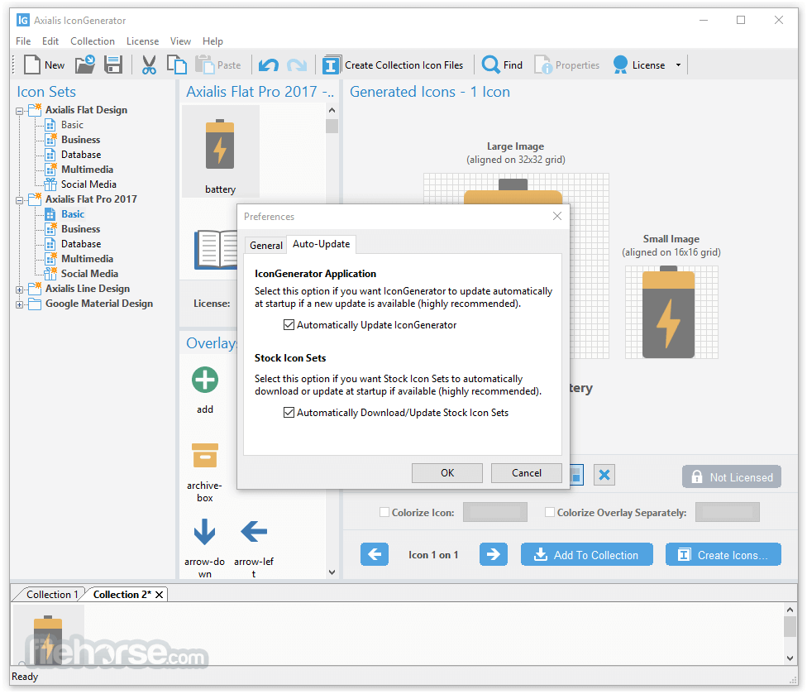
Task: Select Database under Axialis Flat Pro 2017
Action: pyautogui.click(x=81, y=244)
